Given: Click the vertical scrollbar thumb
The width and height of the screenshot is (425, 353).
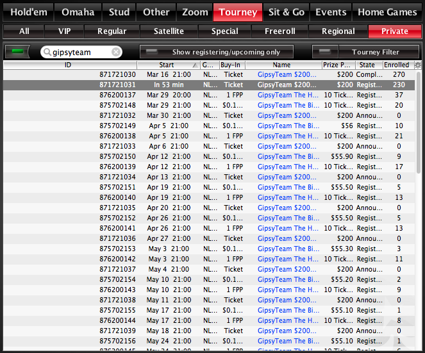Looking at the screenshot, I should (x=418, y=122).
